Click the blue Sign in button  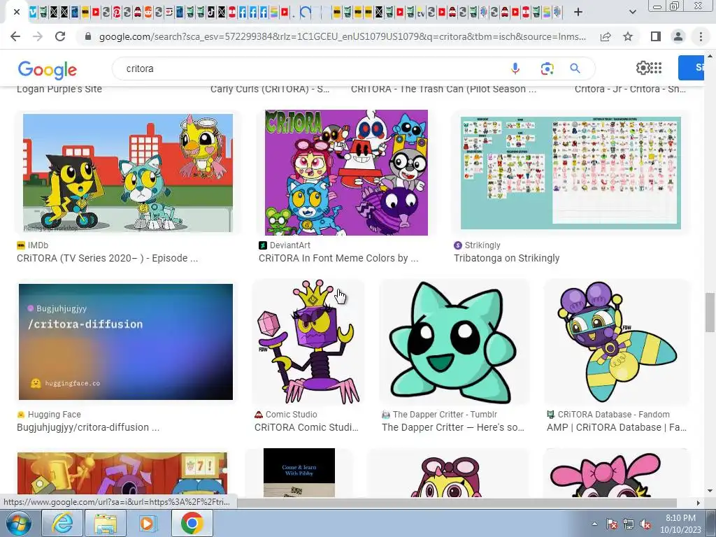(691, 68)
